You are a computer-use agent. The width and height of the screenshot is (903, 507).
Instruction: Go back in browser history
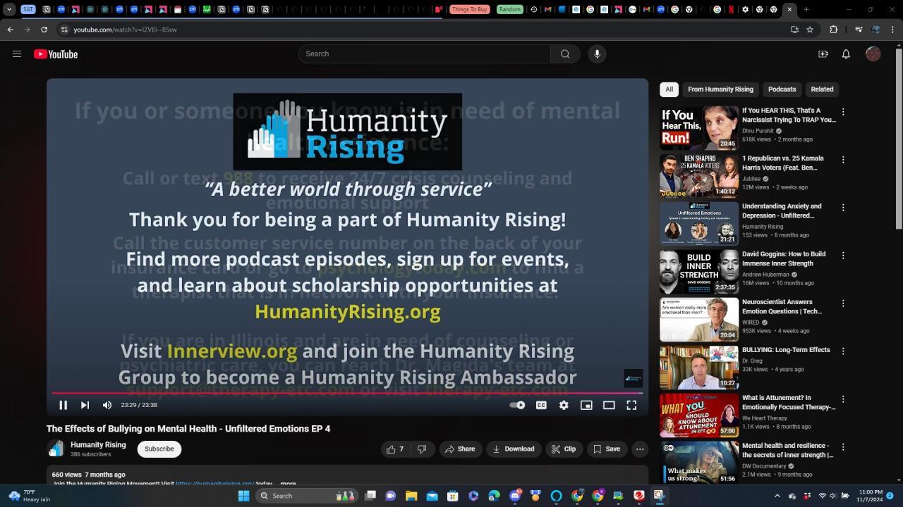click(x=10, y=30)
